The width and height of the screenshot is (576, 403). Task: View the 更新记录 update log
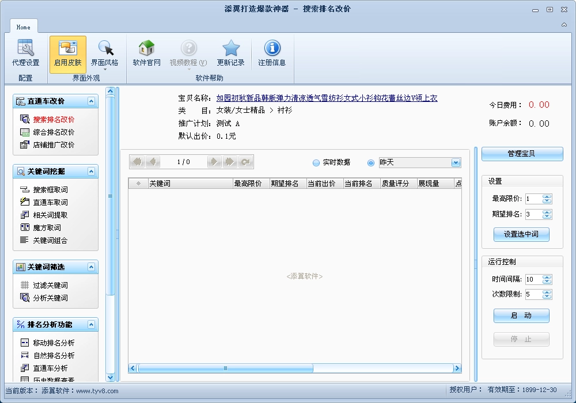[x=231, y=52]
